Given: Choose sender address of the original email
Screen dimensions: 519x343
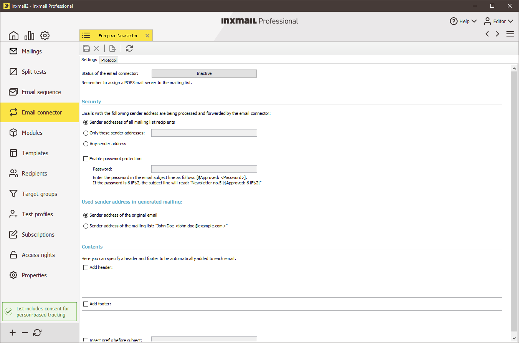Looking at the screenshot, I should click(86, 215).
